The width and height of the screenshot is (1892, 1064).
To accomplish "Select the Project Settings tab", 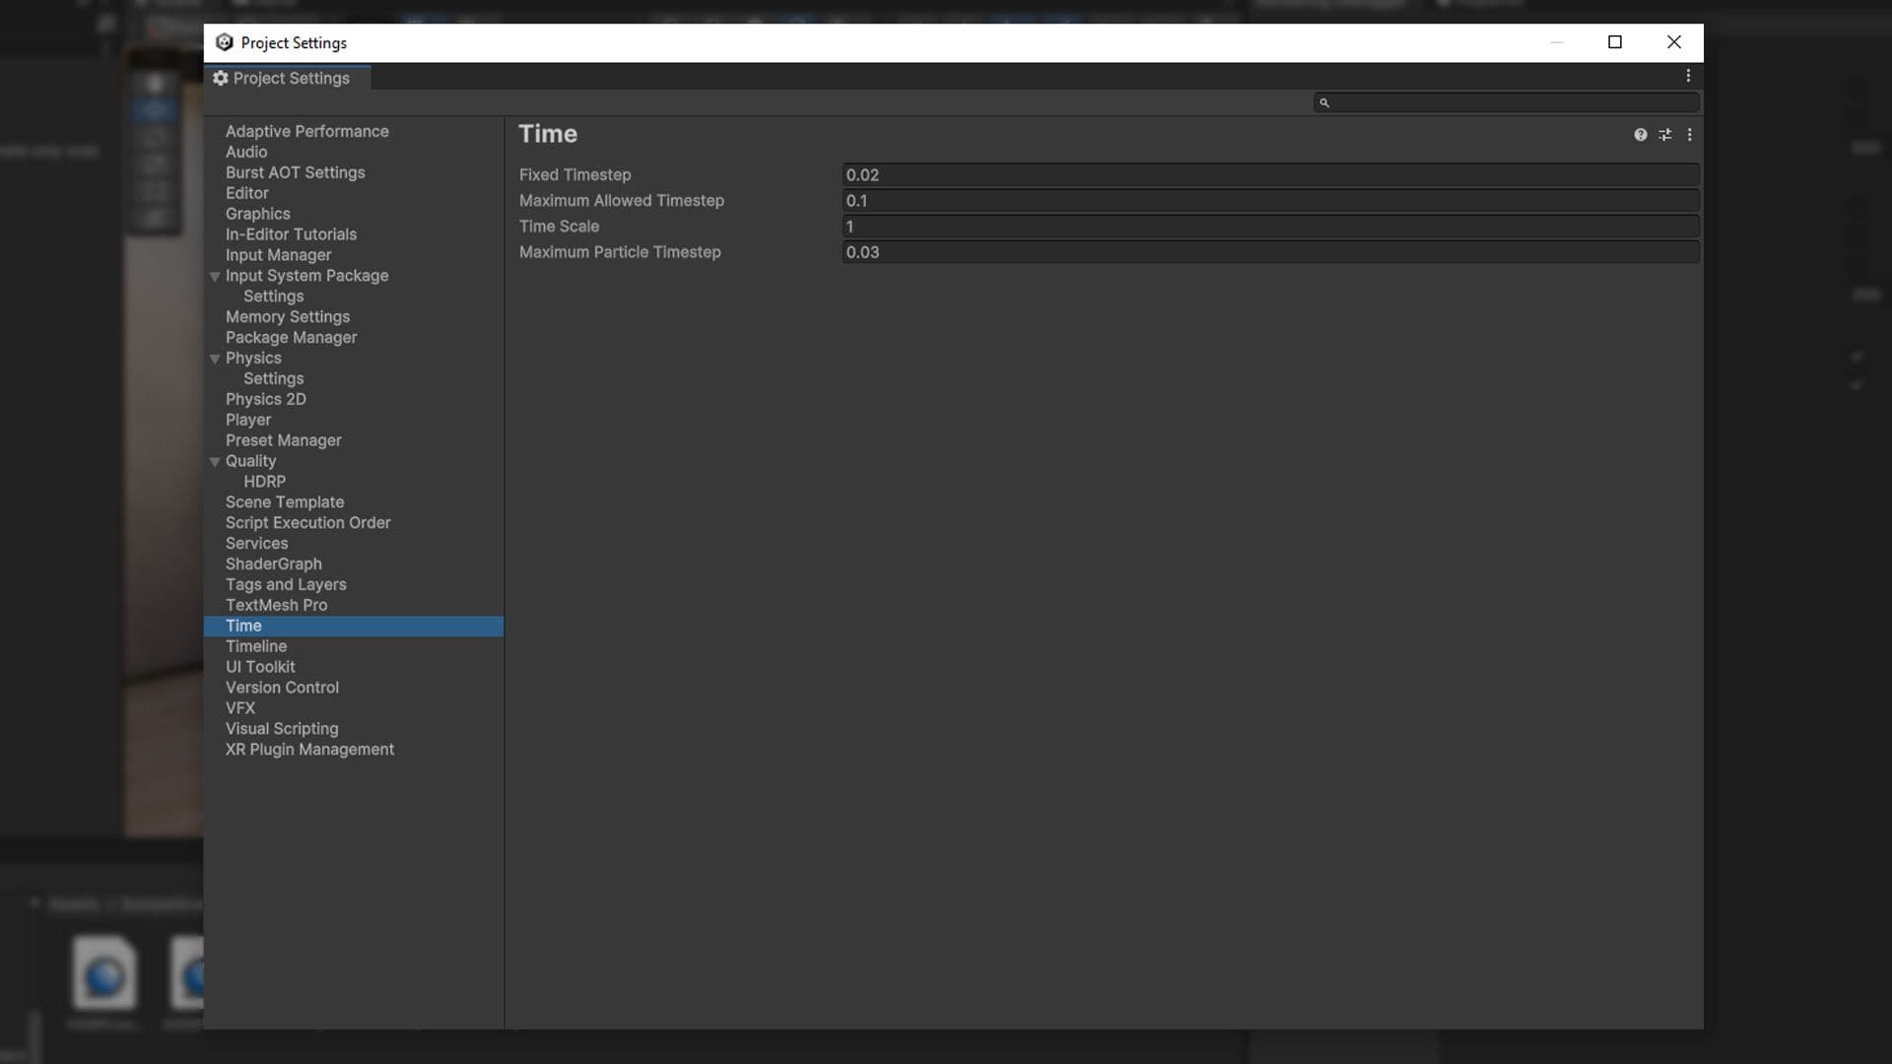I will 290,78.
